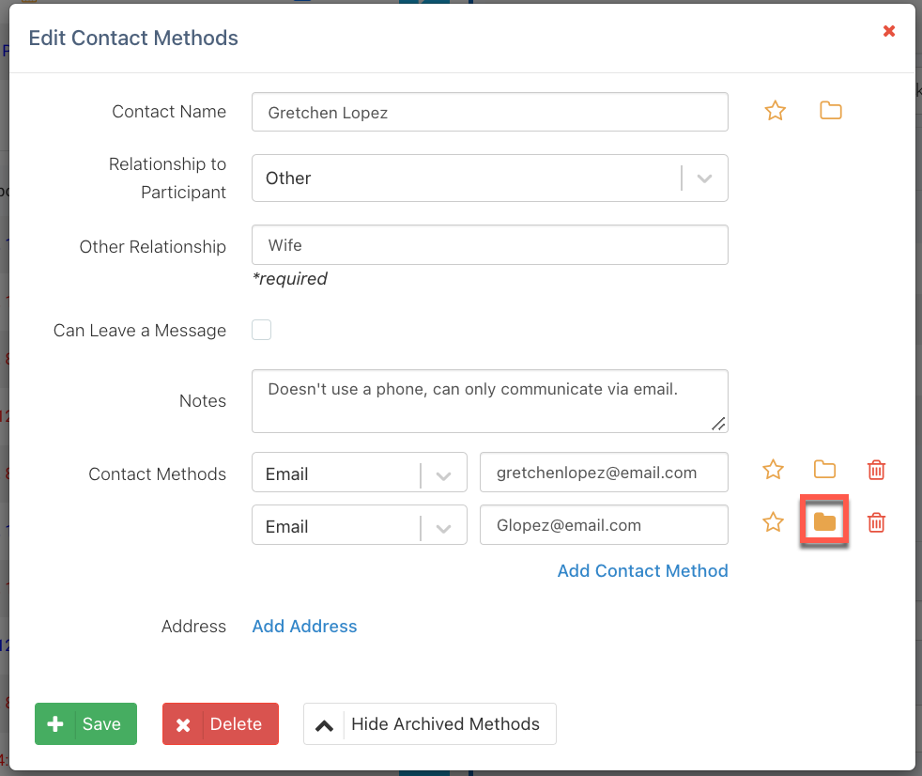Click Add Address link
This screenshot has width=922, height=776.
(304, 627)
